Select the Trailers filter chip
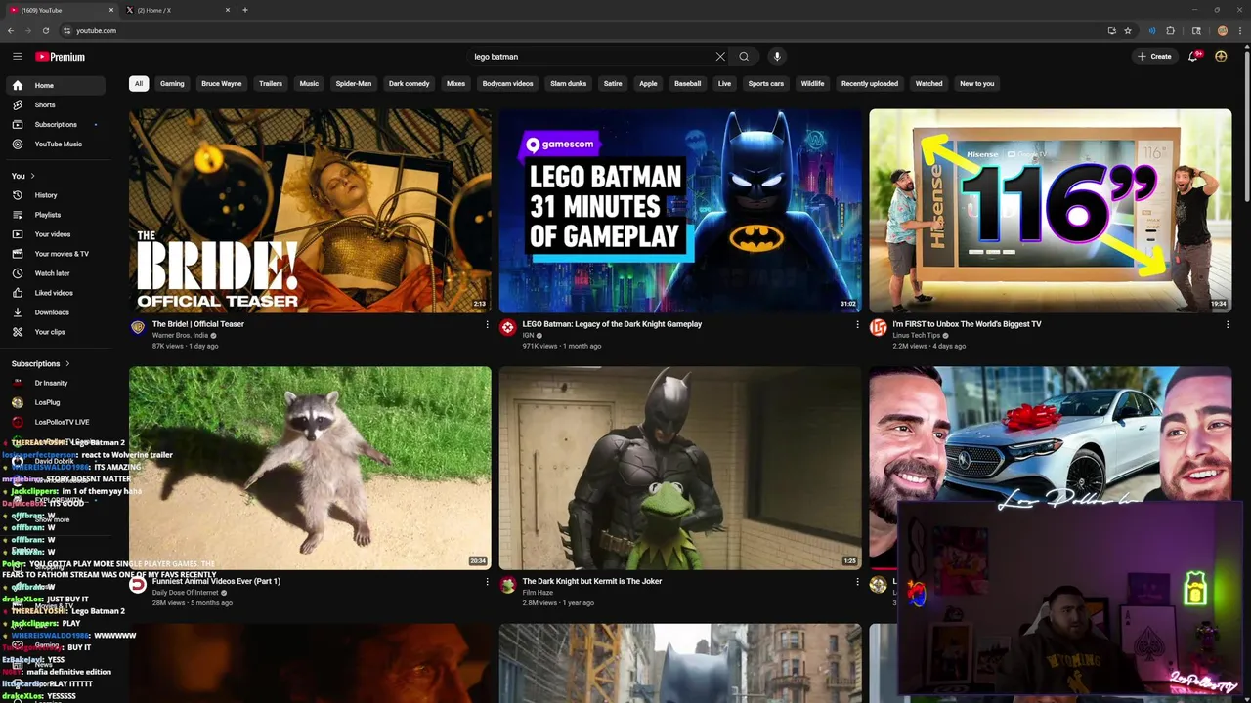The height and width of the screenshot is (703, 1251). (271, 83)
